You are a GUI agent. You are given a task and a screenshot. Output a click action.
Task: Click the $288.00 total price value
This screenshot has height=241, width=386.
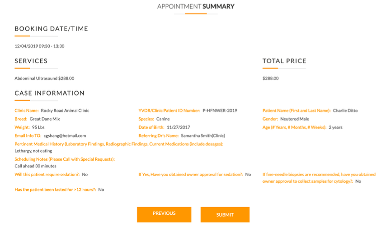(x=271, y=78)
